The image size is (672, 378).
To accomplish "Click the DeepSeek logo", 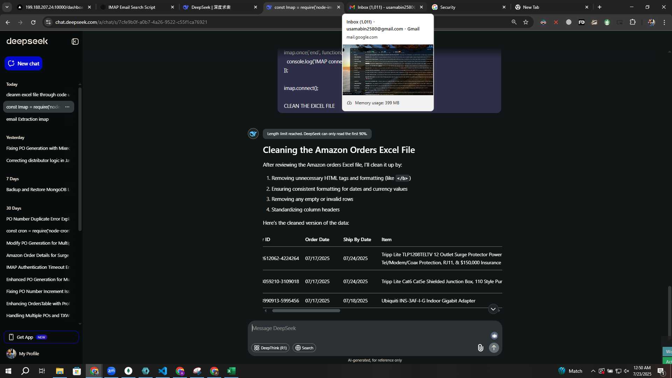I will 27,41.
